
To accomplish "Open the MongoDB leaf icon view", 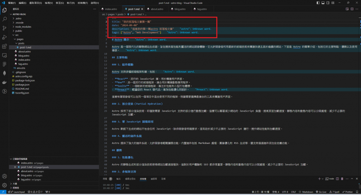I will tap(4, 73).
